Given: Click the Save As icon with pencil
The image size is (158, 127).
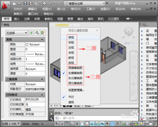Looking at the screenshot, I should click(x=31, y=3).
